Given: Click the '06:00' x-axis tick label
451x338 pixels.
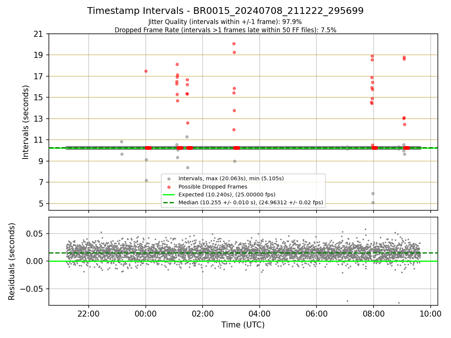Looking at the screenshot, I should pos(316,314).
